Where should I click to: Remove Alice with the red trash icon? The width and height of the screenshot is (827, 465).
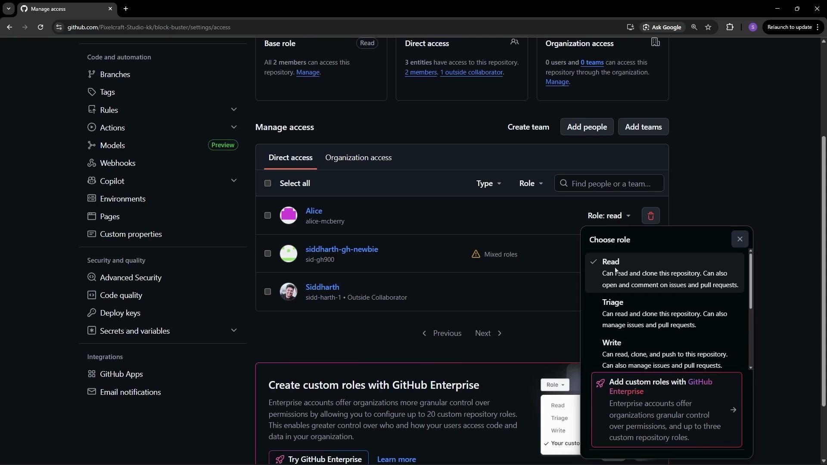tap(650, 216)
